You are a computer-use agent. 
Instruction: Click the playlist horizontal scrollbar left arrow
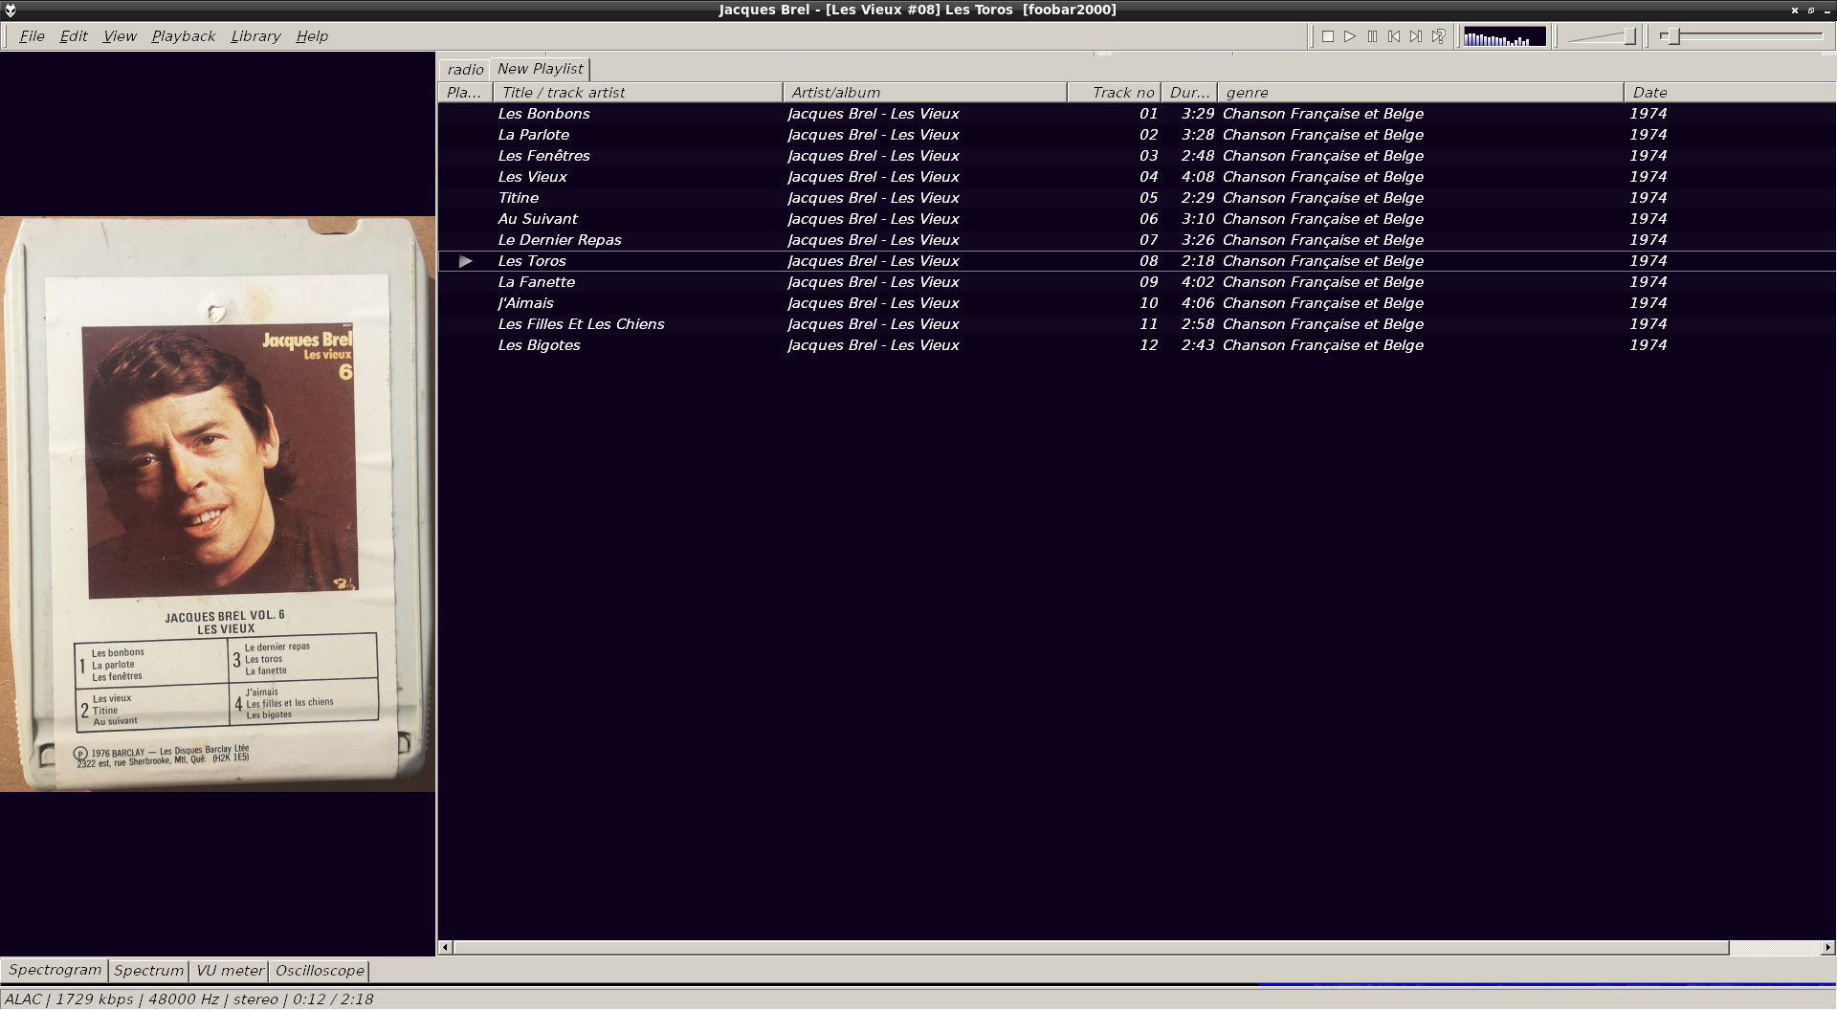445,948
